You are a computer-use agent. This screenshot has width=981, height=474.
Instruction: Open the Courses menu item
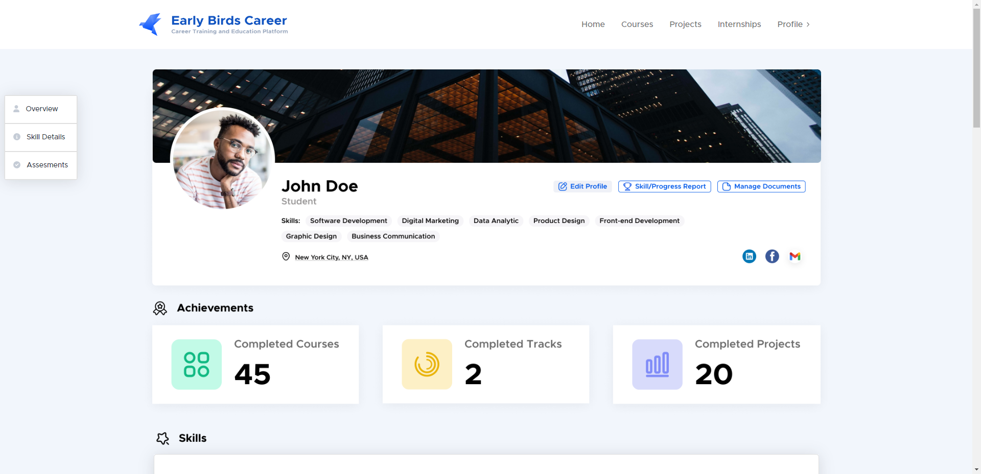pos(637,24)
